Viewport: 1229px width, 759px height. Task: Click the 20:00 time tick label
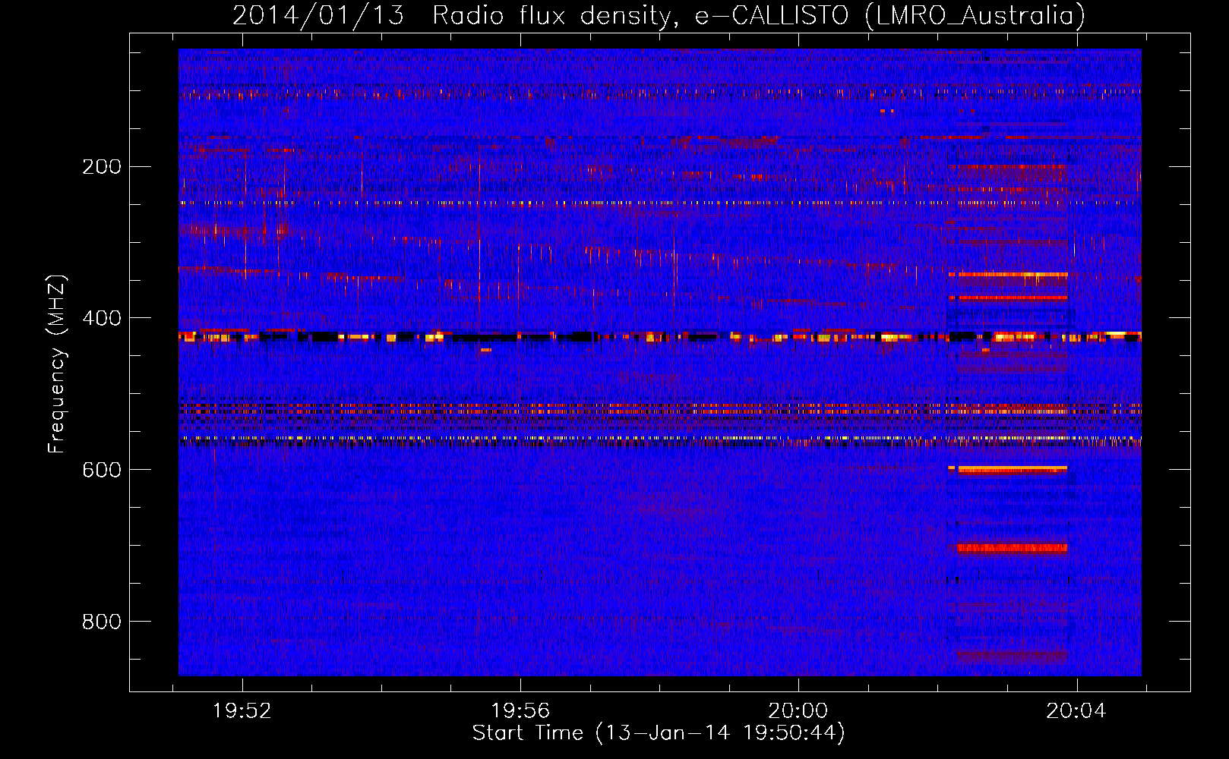pos(798,711)
